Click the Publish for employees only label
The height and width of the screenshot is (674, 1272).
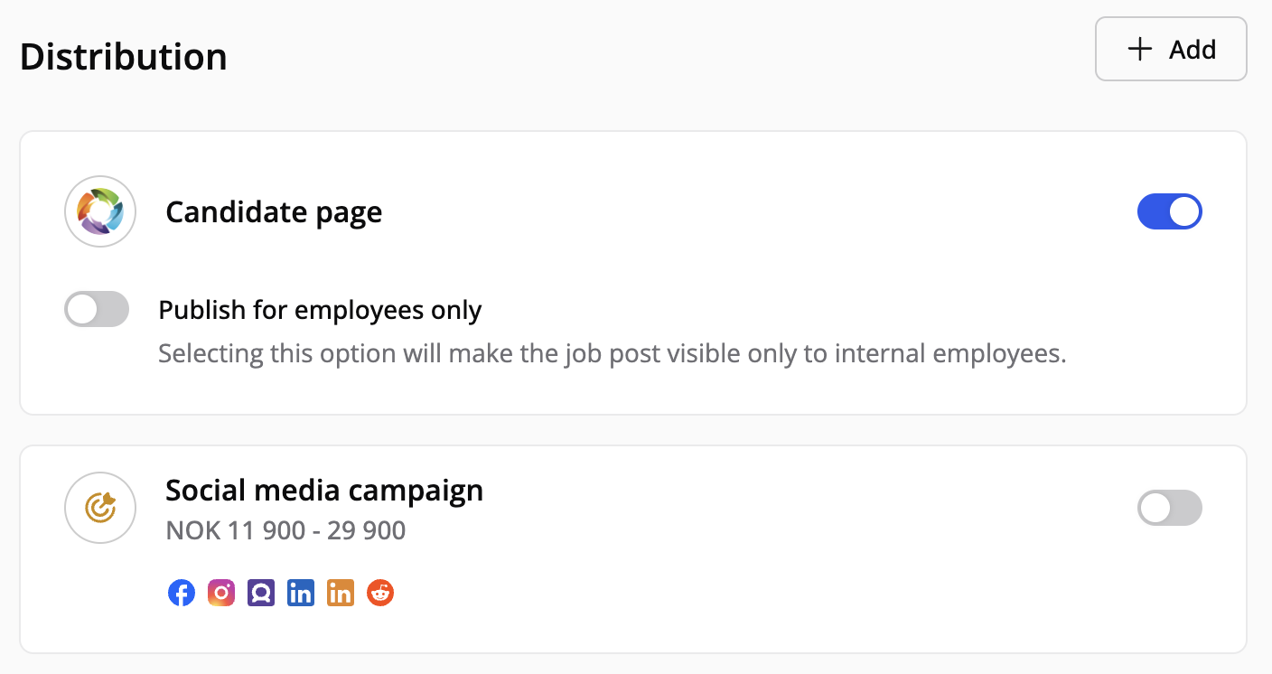[320, 310]
